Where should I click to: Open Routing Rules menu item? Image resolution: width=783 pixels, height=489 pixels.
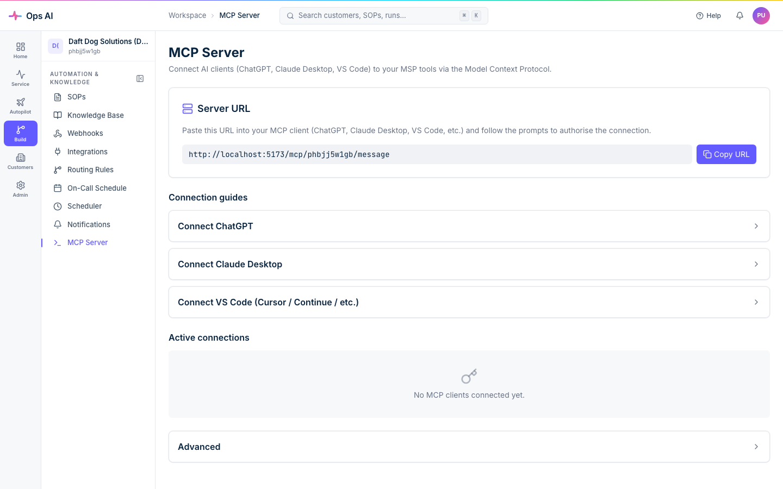98,170
